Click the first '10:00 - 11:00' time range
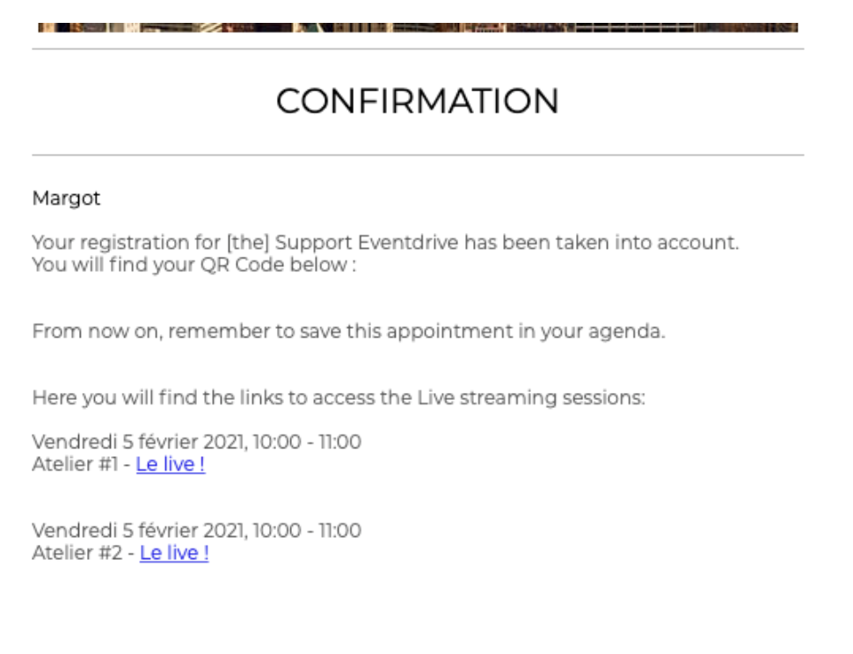 [307, 442]
